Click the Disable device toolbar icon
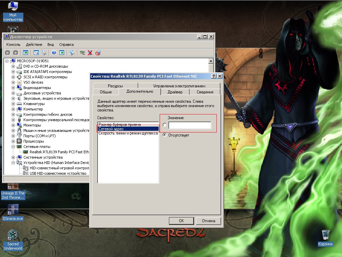 (98, 53)
